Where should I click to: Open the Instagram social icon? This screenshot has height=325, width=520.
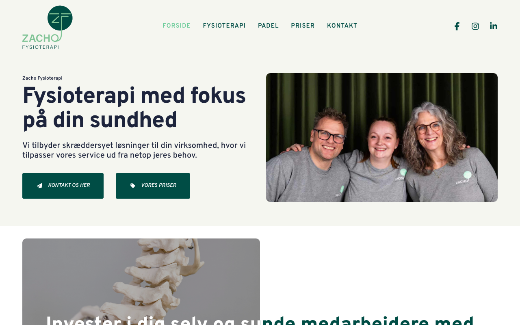(x=475, y=26)
